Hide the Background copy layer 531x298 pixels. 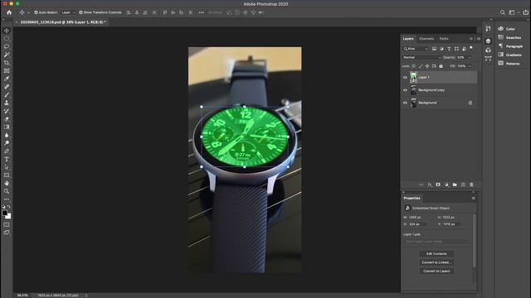tap(405, 90)
